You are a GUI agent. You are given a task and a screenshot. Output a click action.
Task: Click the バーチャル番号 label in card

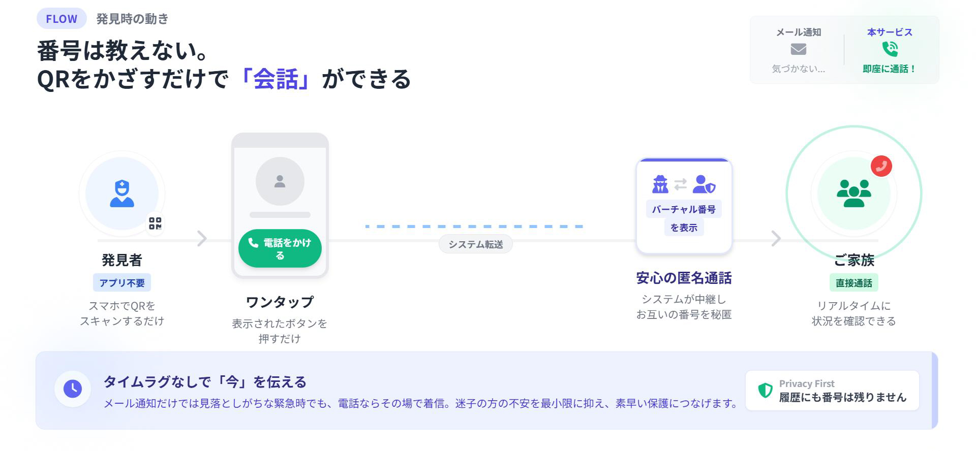pos(684,209)
